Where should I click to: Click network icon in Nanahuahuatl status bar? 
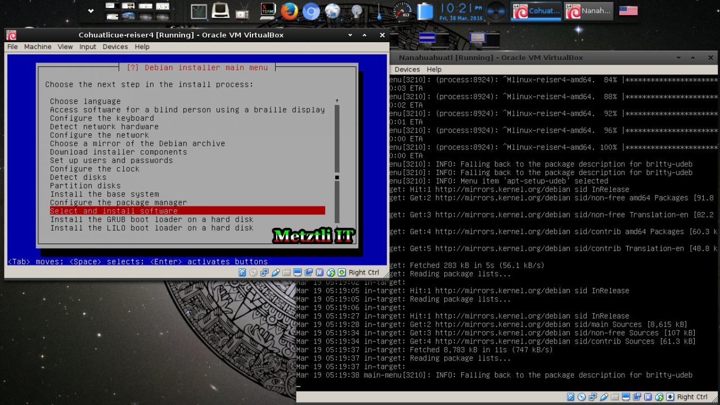(x=593, y=397)
